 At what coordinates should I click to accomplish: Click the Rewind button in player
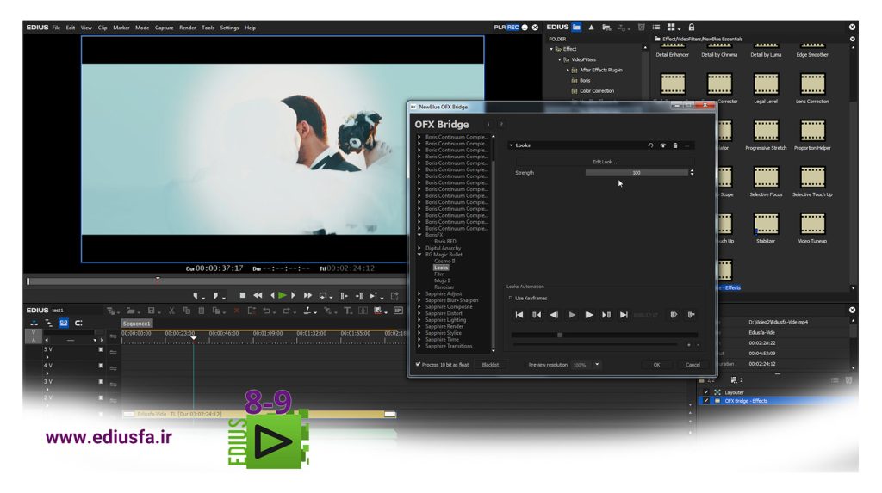[x=258, y=295]
